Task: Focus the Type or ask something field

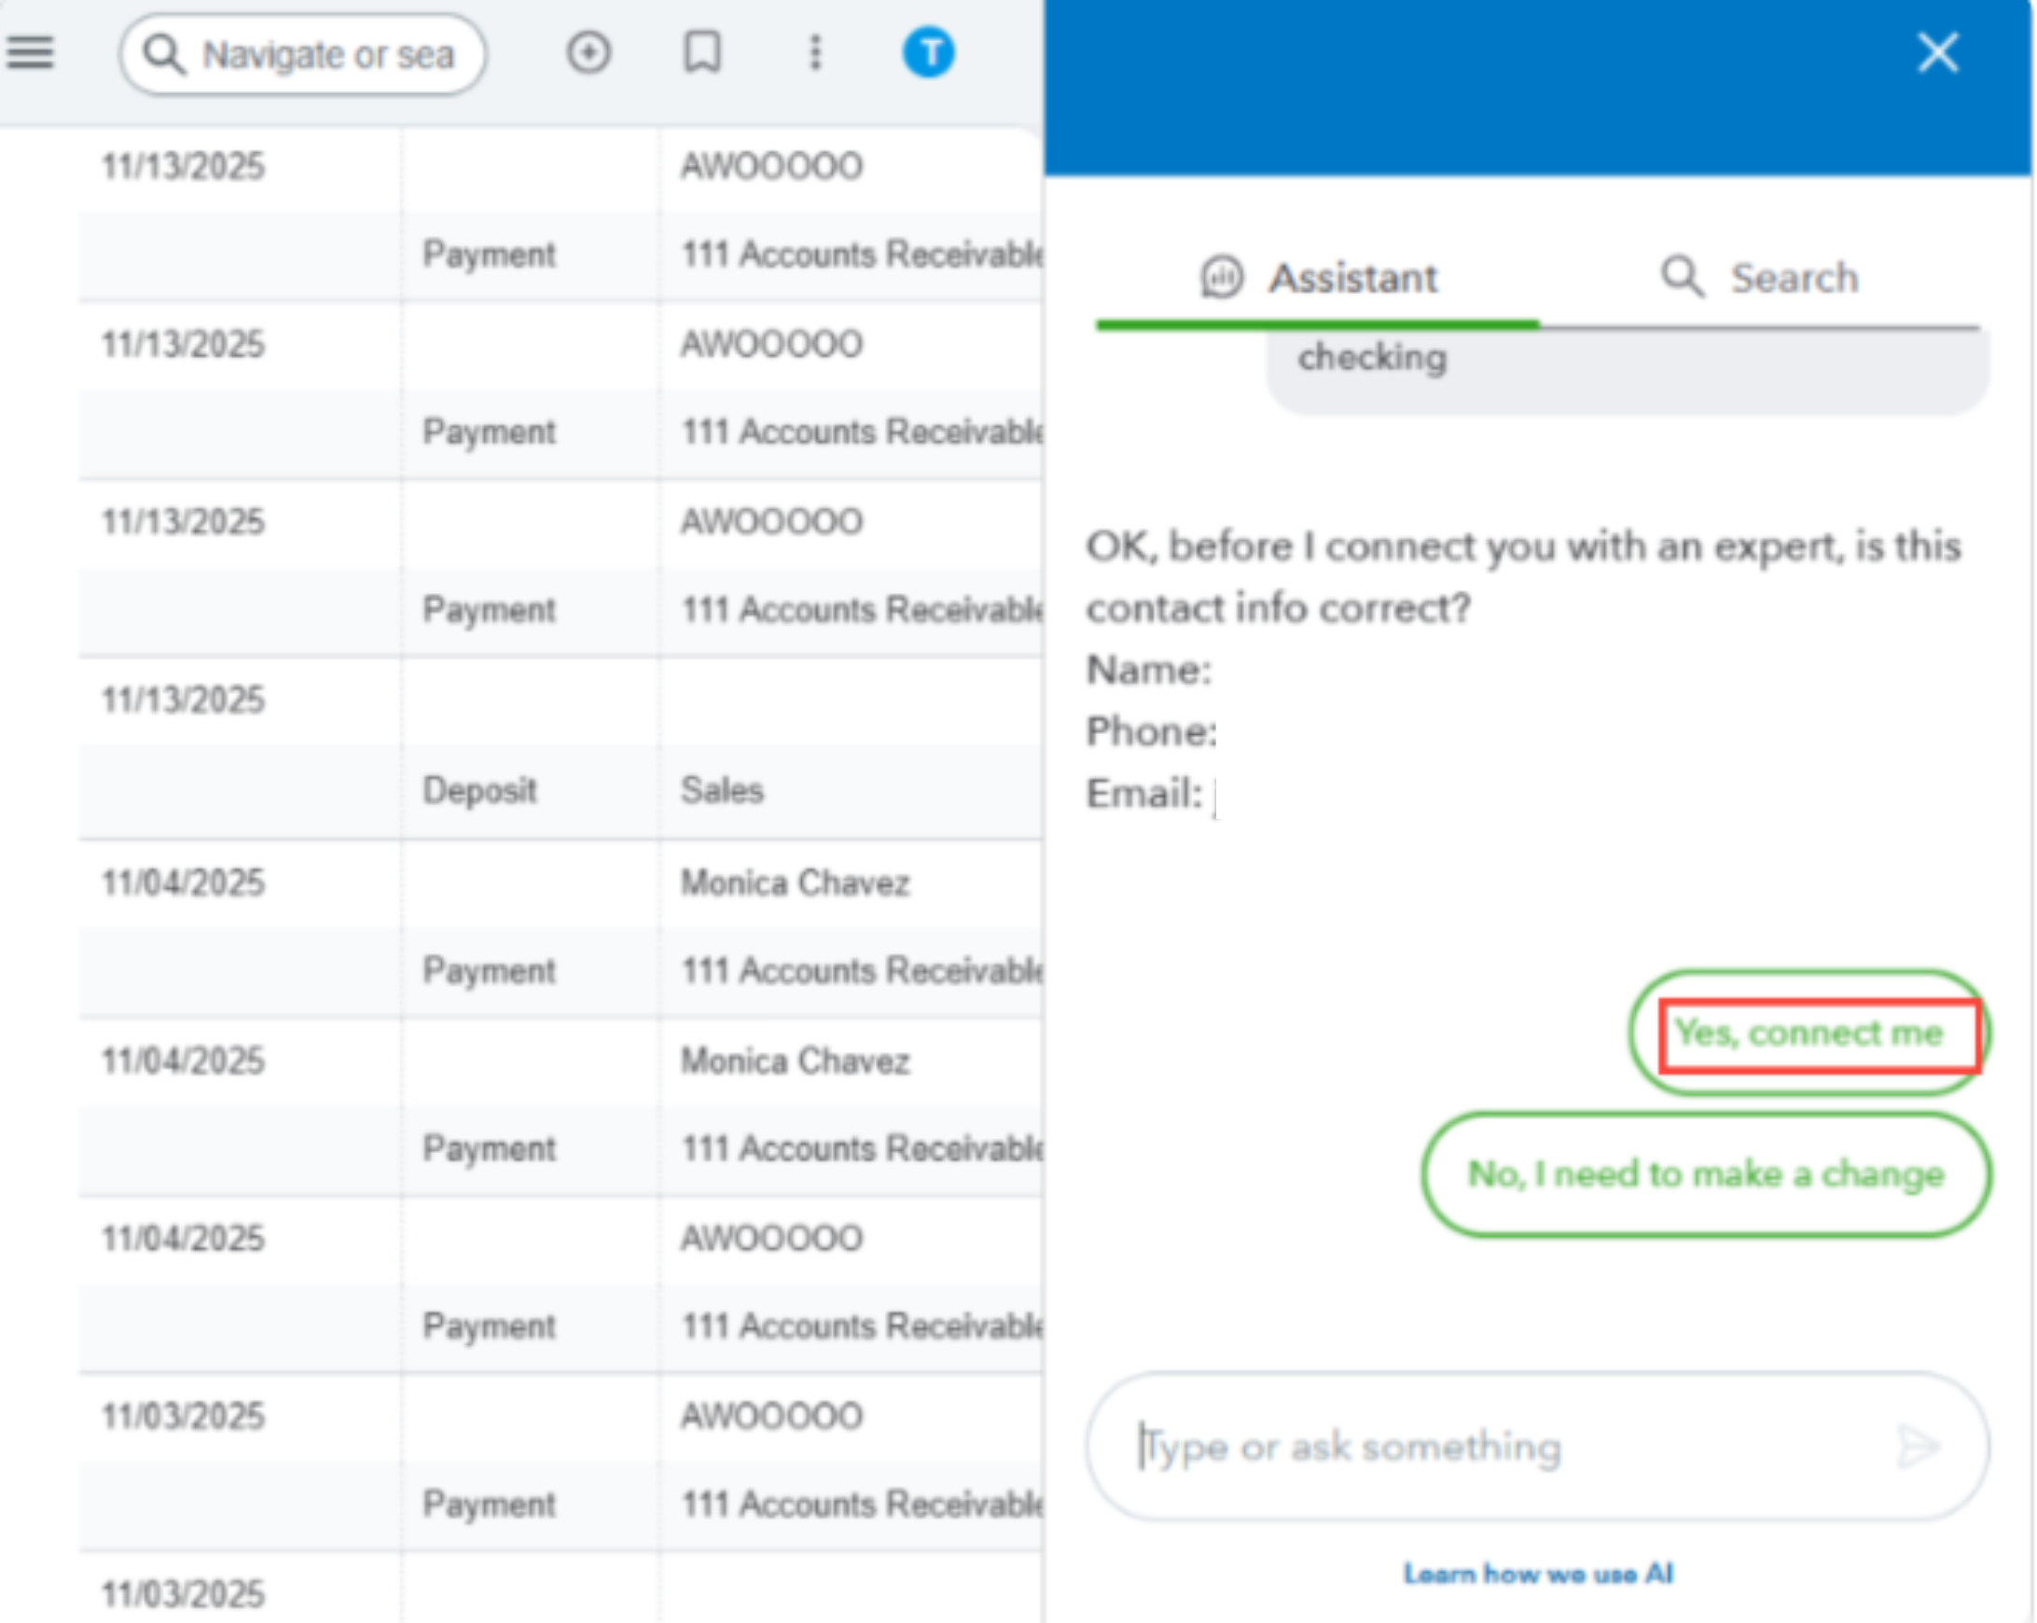Action: (1493, 1447)
